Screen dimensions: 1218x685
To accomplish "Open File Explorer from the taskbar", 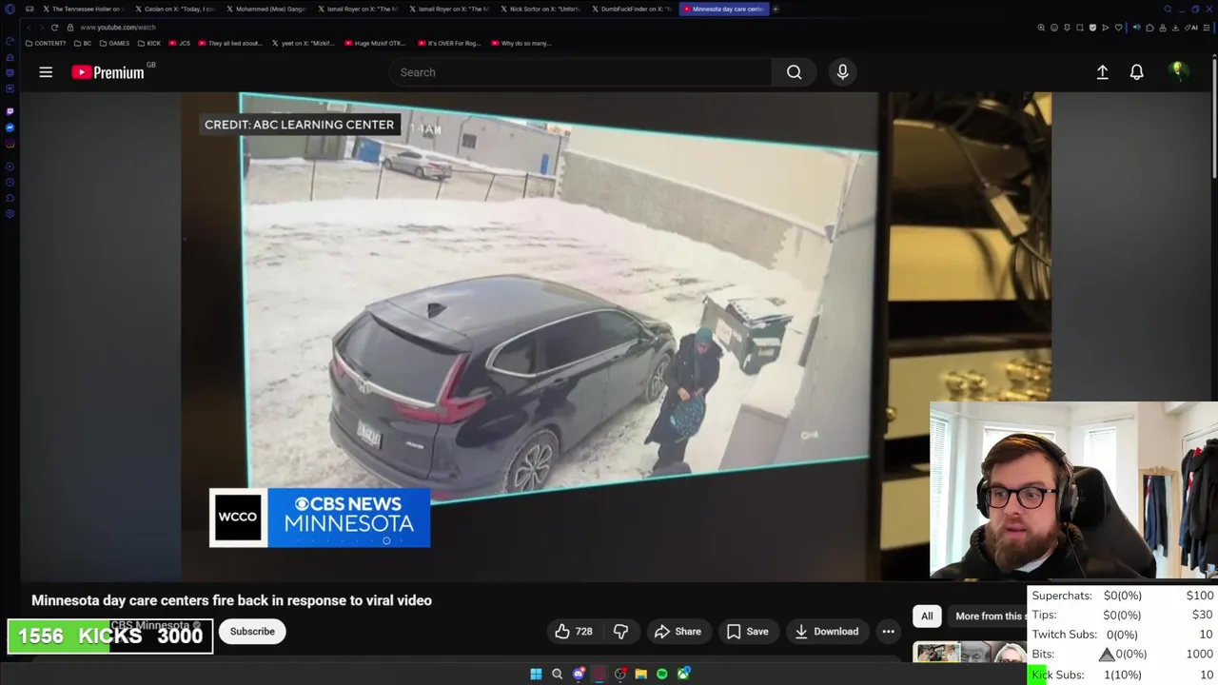I will click(x=641, y=674).
